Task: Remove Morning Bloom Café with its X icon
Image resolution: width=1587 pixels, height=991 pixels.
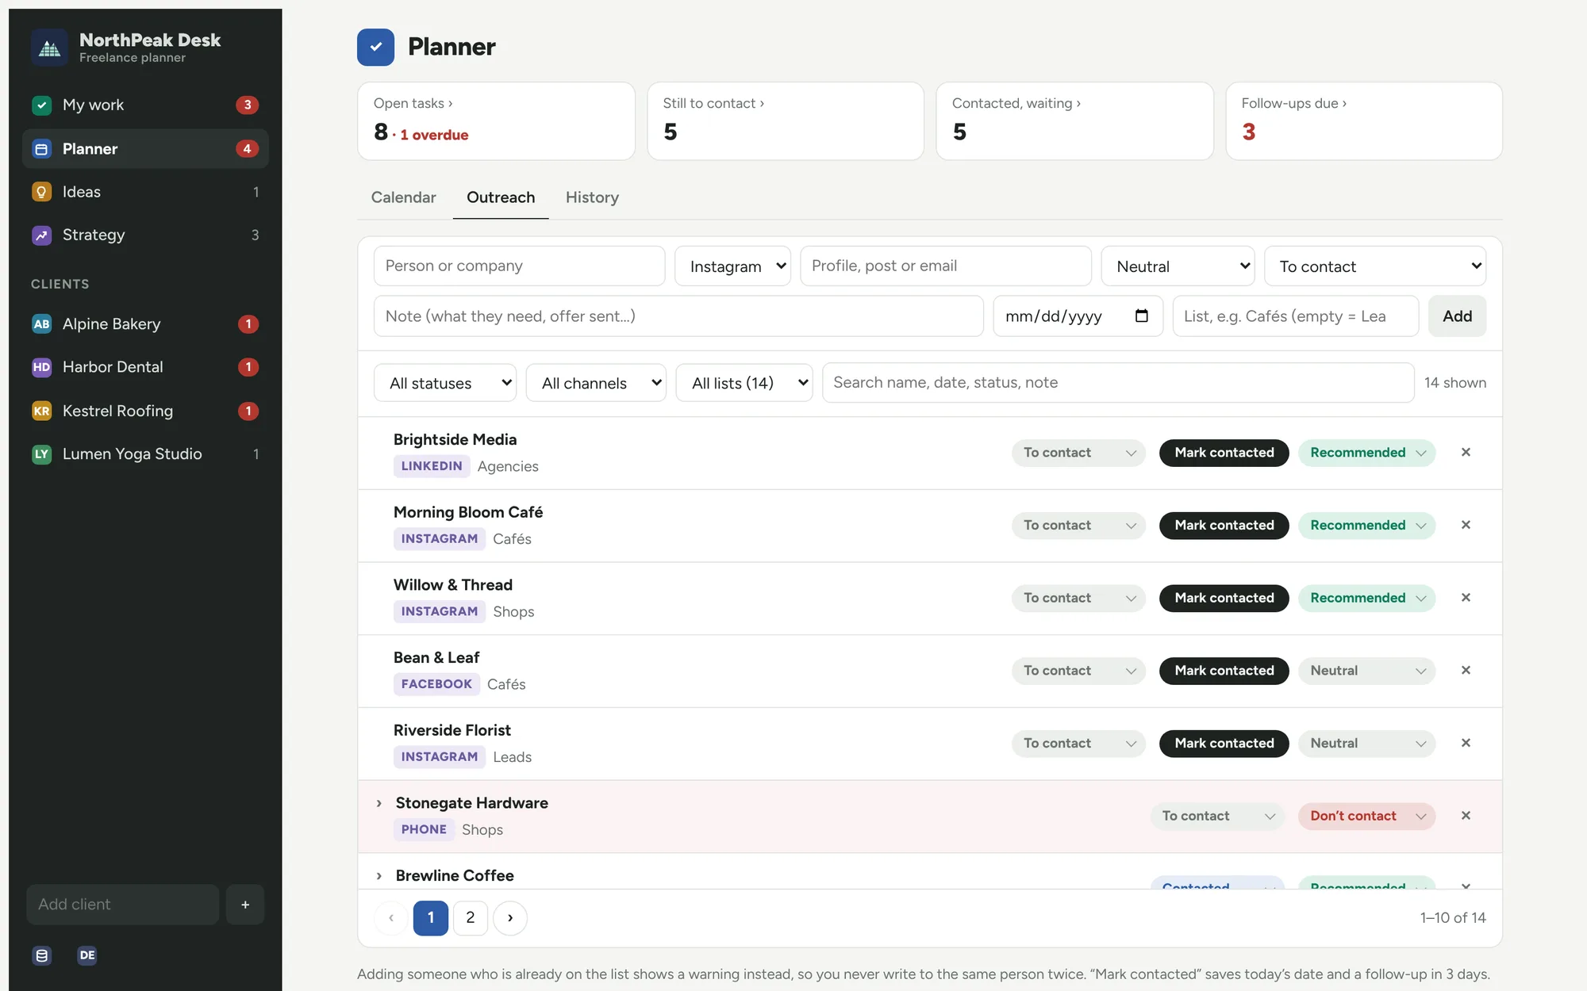Action: [1466, 525]
